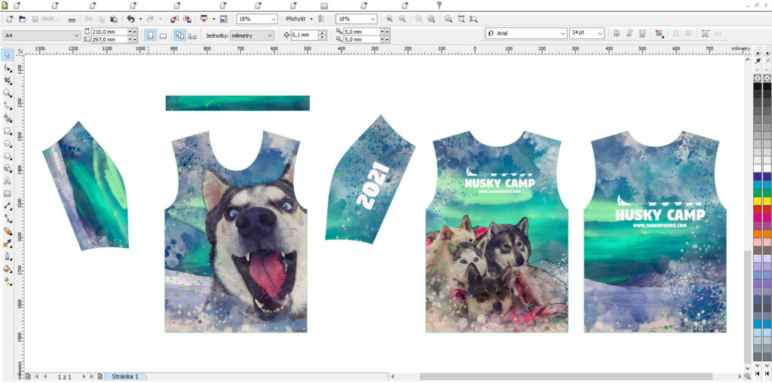Select the Blend effects tool
This screenshot has height=383, width=772.
[x=8, y=231]
